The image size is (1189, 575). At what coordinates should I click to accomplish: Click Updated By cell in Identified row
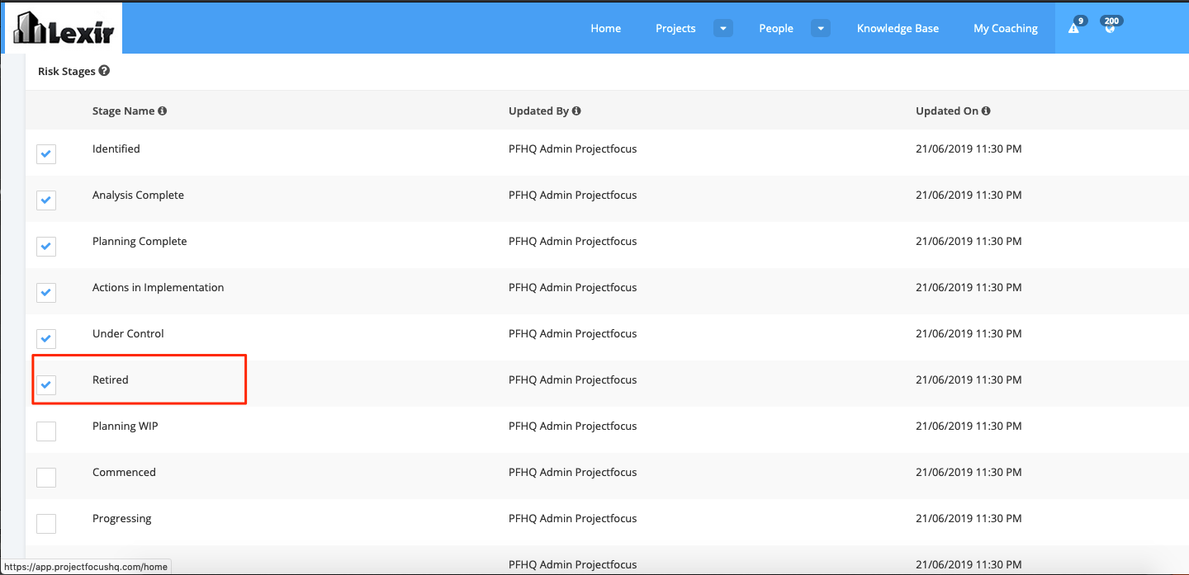coord(572,148)
